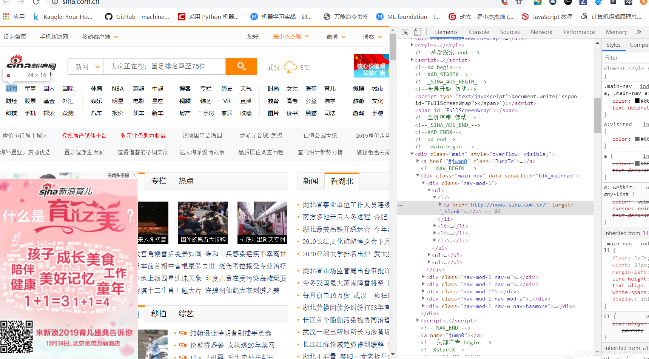Expand the a href news.sina.com.cn node
Viewport: 649px width, 359px height.
440,205
